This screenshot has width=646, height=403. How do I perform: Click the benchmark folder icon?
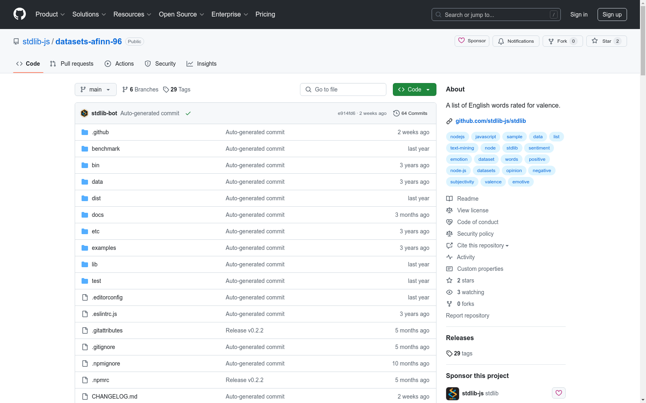(x=85, y=149)
